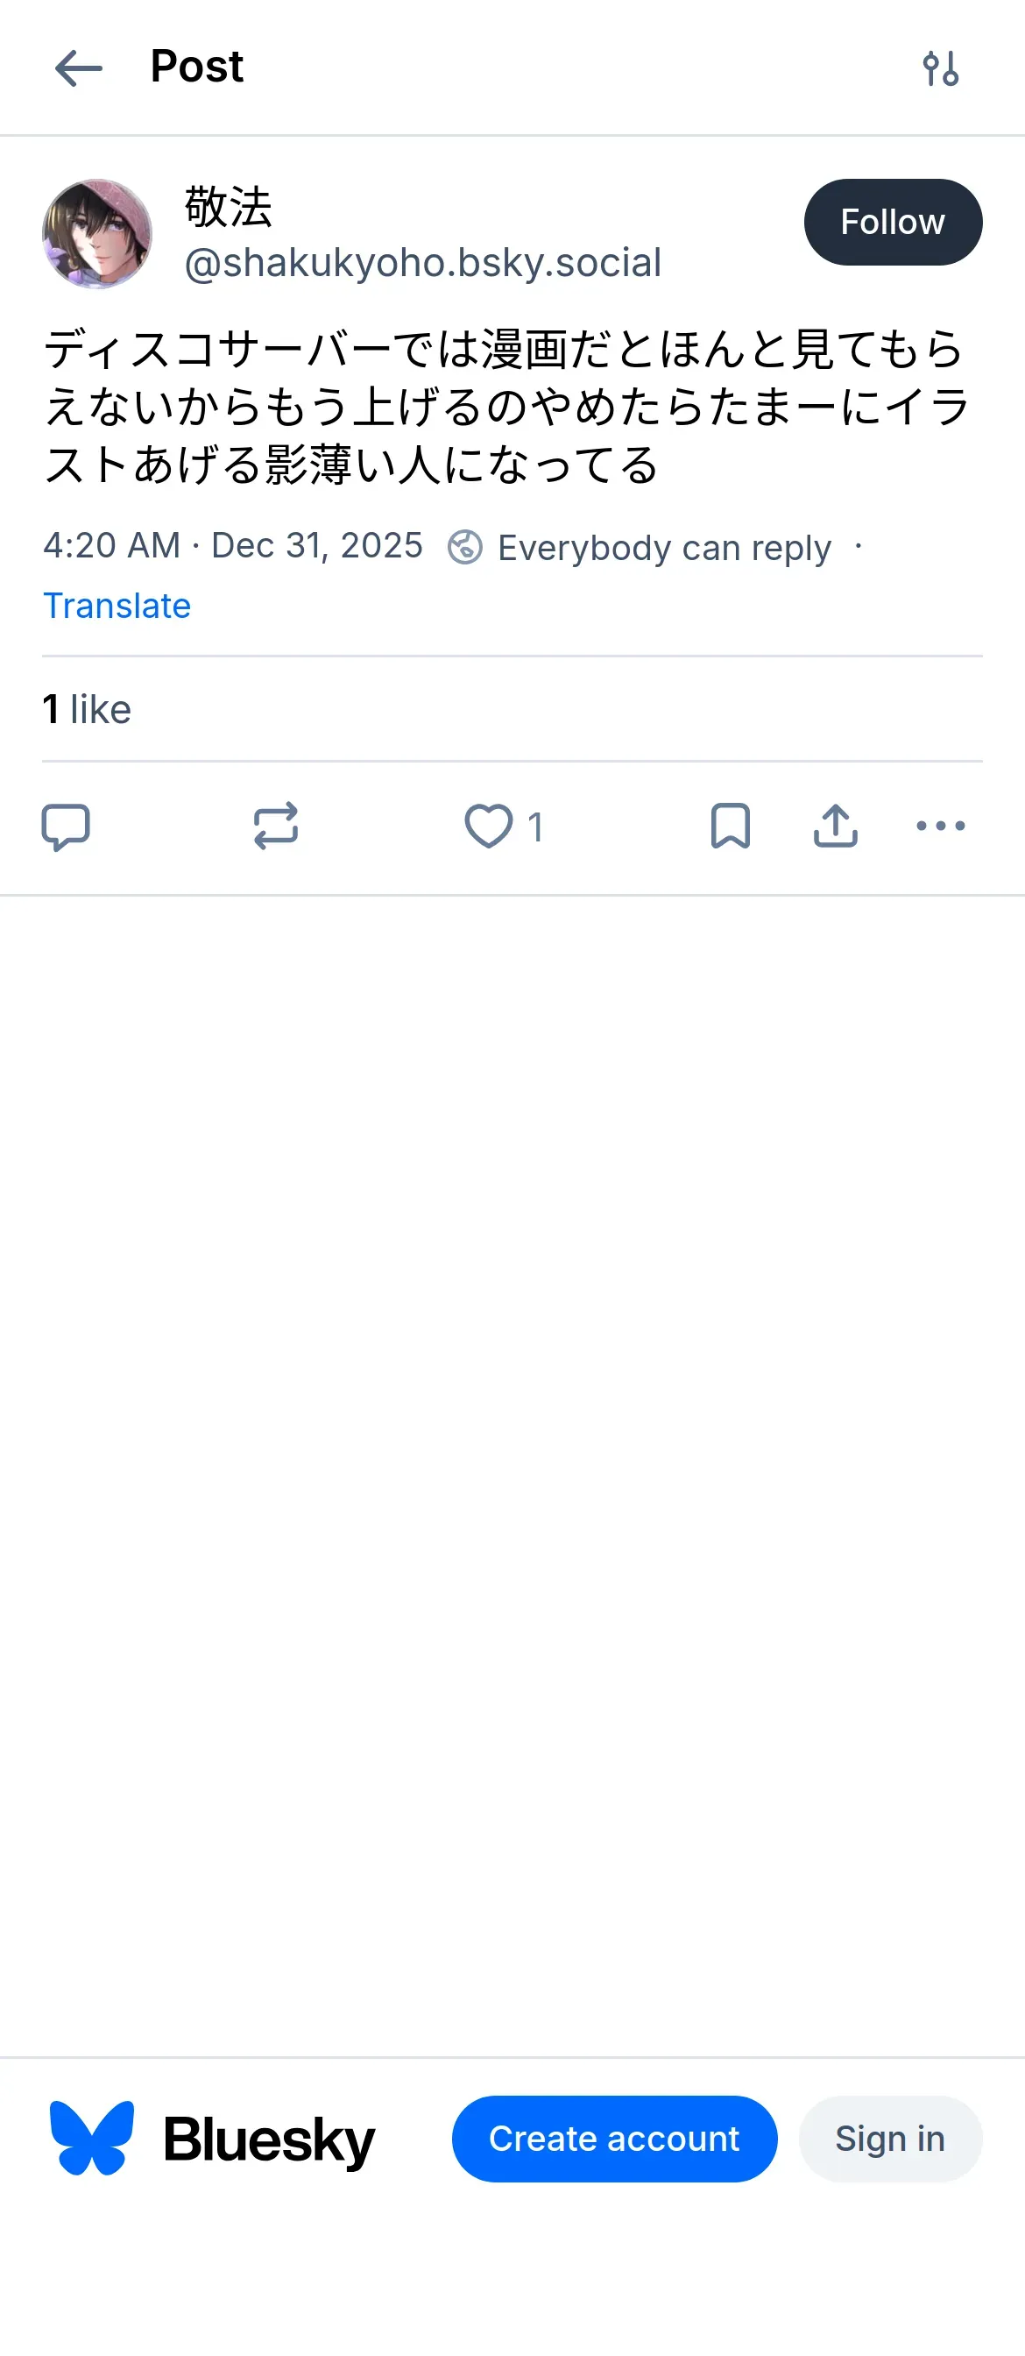Open thread display settings icon
The width and height of the screenshot is (1025, 2356).
point(940,68)
